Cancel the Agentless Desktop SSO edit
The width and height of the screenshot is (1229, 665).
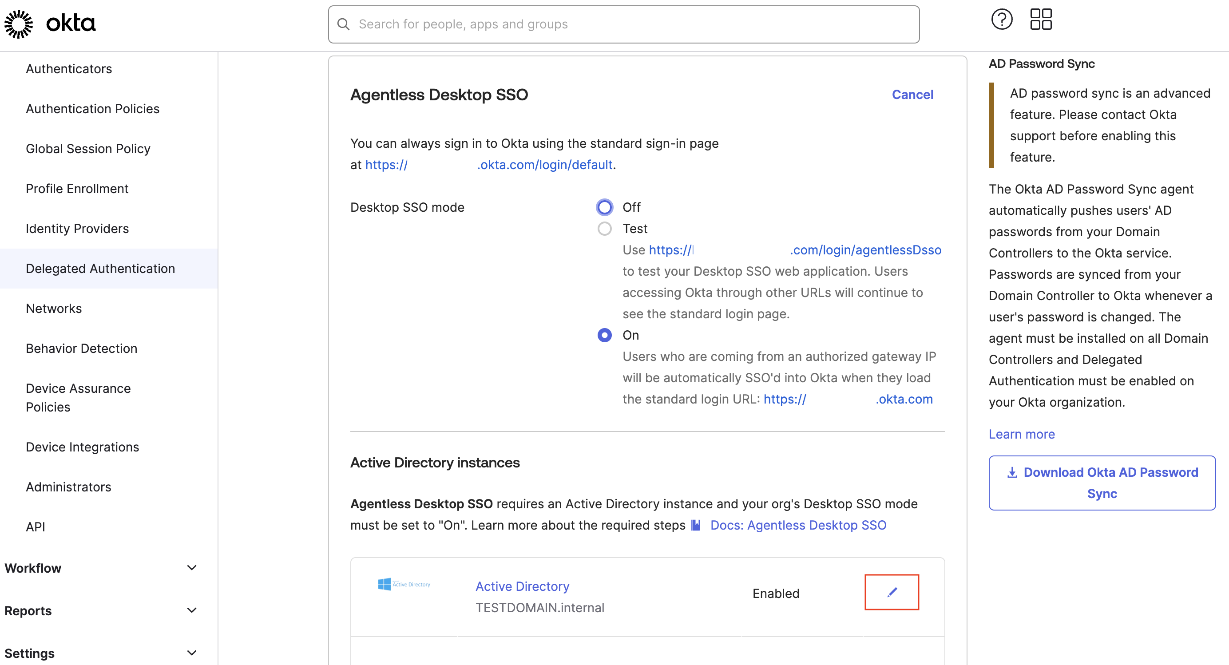(x=912, y=95)
